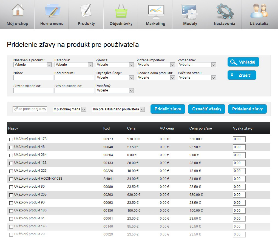Viewport: 278px width, 238px height.
Task: Select checkbox for Ukážkový produkt HODINKY 038
Action: (11, 179)
